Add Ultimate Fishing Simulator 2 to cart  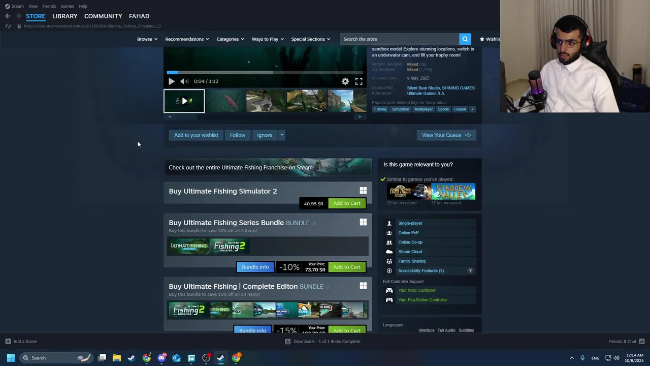pyautogui.click(x=347, y=203)
